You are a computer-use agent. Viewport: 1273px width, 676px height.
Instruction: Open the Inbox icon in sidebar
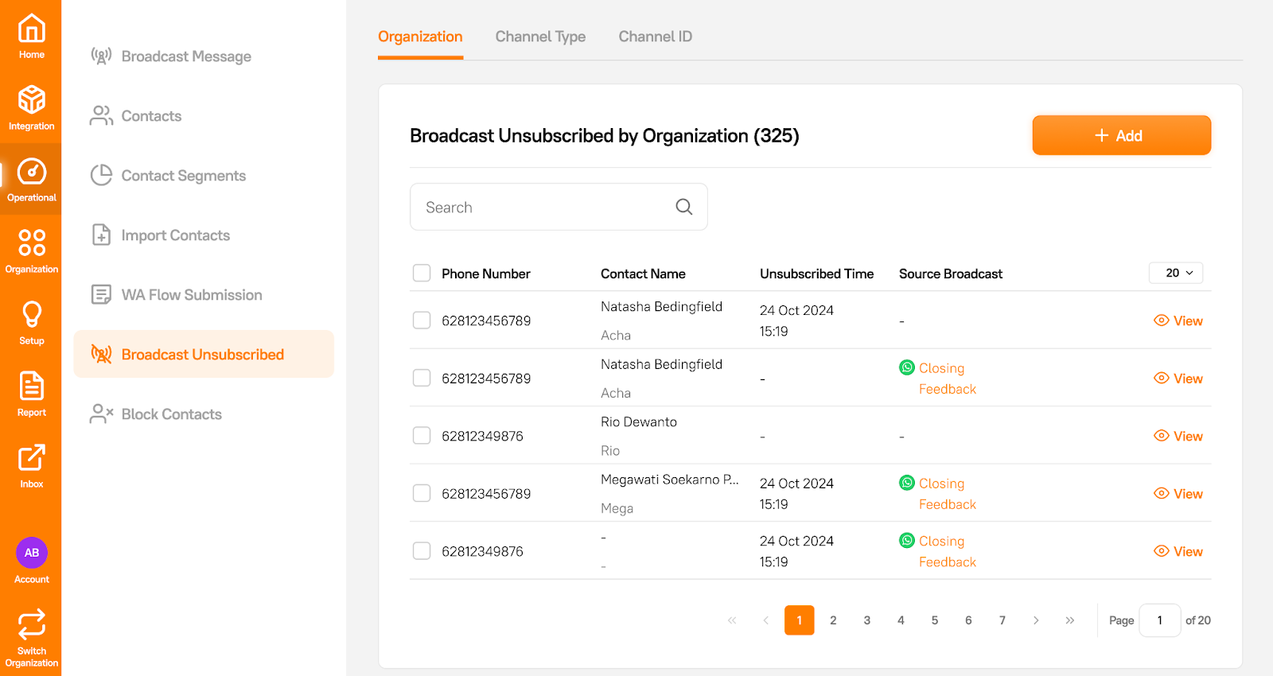[31, 458]
